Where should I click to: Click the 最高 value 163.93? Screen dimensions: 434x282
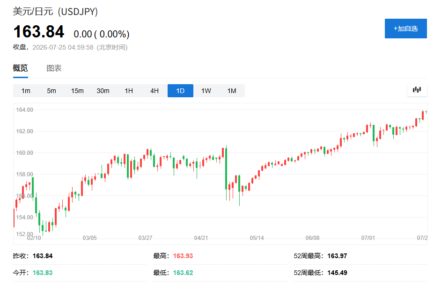tap(183, 256)
